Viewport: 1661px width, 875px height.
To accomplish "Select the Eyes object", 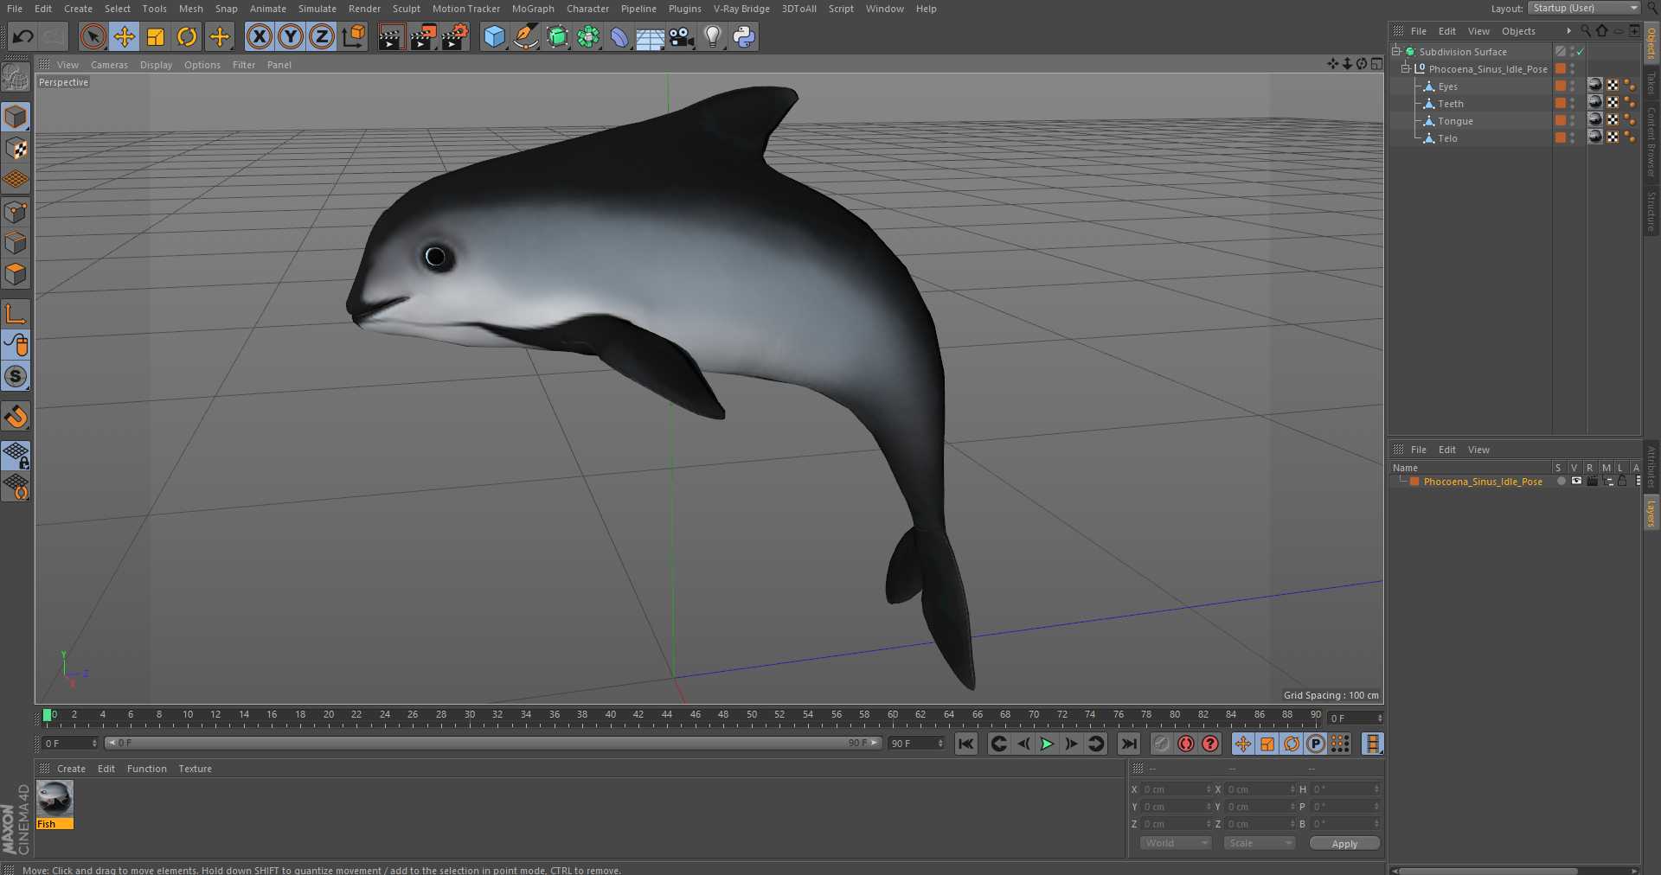I will [x=1447, y=86].
